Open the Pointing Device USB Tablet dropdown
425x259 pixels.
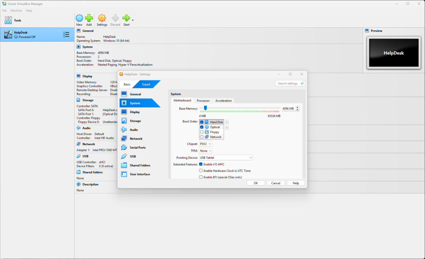pos(226,158)
